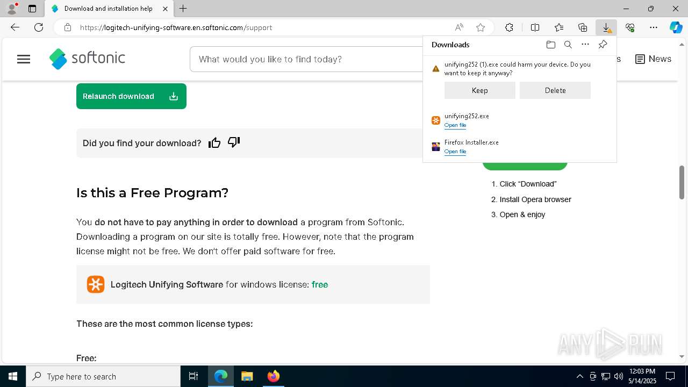Open File Explorer from taskbar
This screenshot has height=387, width=688.
point(247,376)
